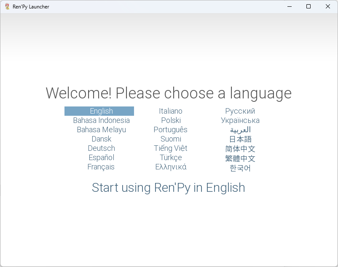The image size is (338, 267).
Task: Choose Ελληνικά (Greek) language
Action: tap(171, 167)
